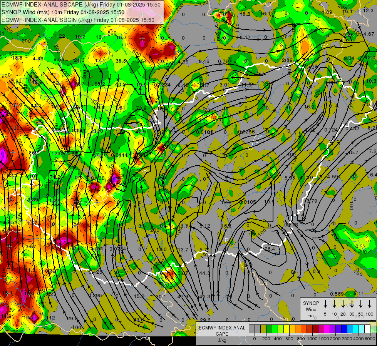Screen dimensions: 377x346
Task: Click the 50 speed label in wind legend
Action: [361, 314]
